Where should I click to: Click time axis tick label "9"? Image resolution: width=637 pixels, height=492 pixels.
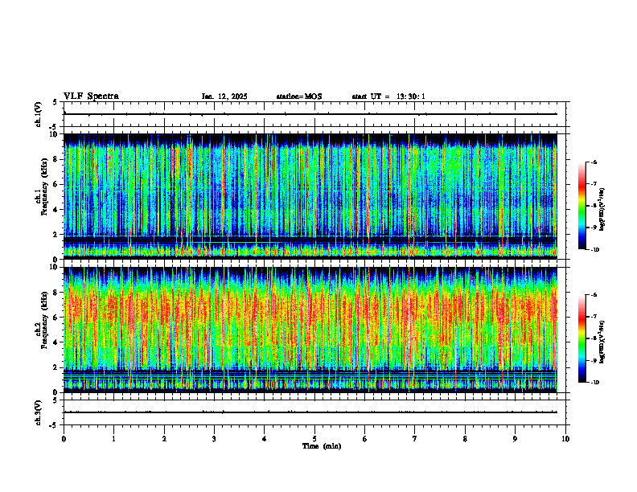click(x=515, y=439)
